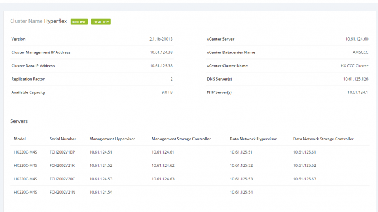Click the Servers section heading

click(19, 121)
